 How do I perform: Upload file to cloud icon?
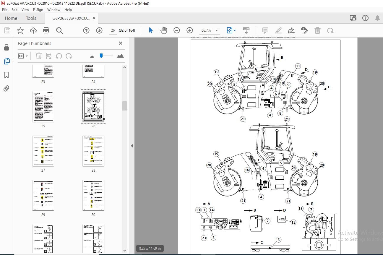click(x=33, y=30)
